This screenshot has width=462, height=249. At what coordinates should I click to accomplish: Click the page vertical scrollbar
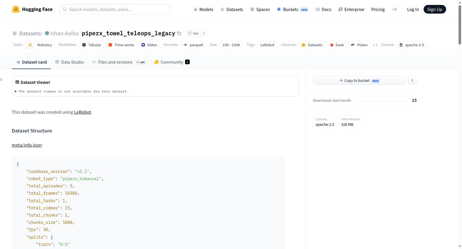pyautogui.click(x=460, y=25)
